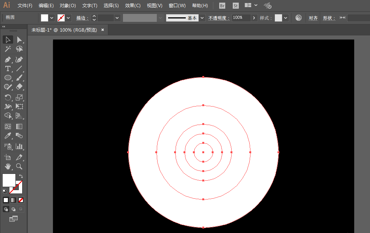370x233 pixels.
Task: Select the Rotate tool
Action: 8,97
